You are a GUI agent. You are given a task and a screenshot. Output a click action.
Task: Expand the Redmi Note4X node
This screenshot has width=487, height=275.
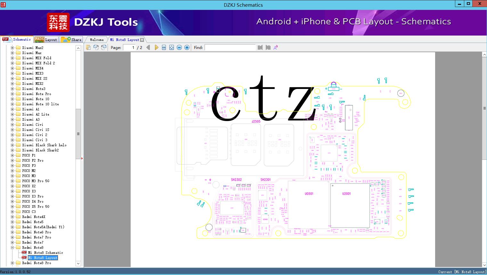coord(12,217)
